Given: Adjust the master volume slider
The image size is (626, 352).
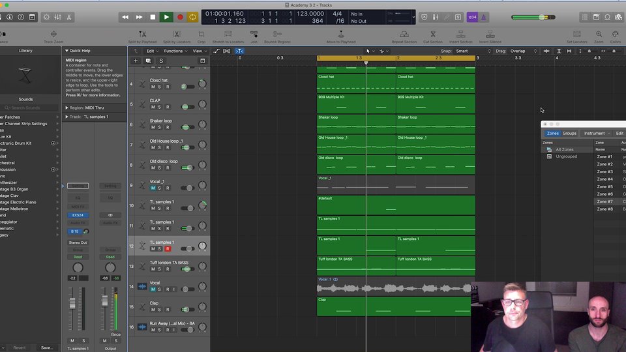Looking at the screenshot, I should pyautogui.click(x=533, y=17).
